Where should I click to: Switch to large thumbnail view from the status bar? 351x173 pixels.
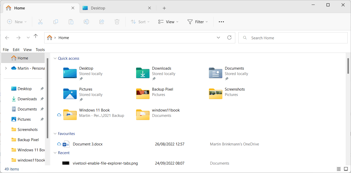(x=346, y=169)
